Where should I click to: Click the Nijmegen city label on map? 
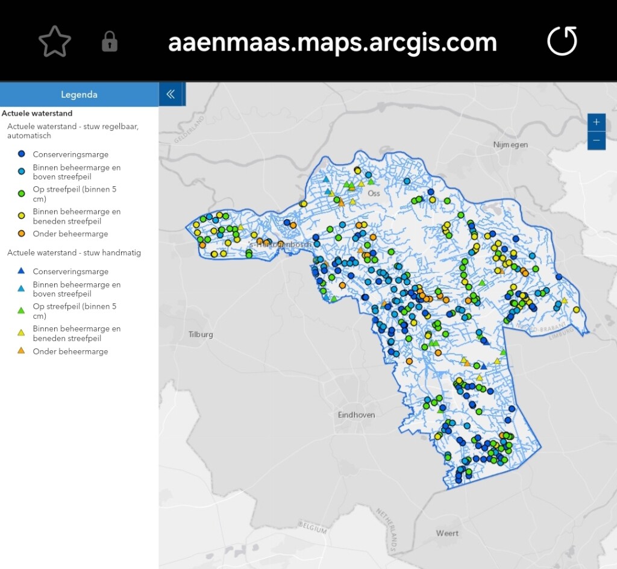pyautogui.click(x=510, y=145)
